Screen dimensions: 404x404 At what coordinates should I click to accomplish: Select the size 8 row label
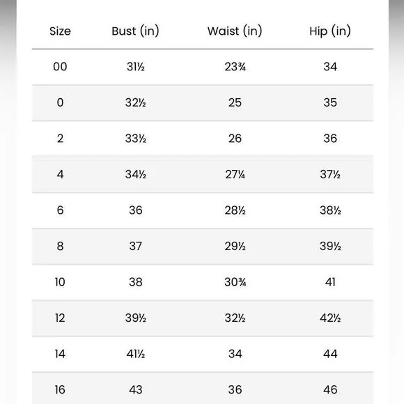pos(60,246)
